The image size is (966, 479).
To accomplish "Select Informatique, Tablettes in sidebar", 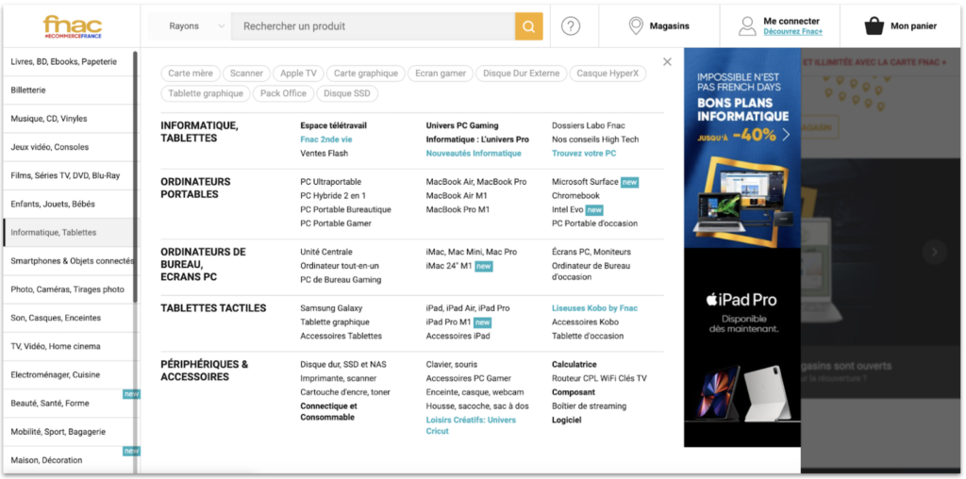I will click(x=54, y=232).
